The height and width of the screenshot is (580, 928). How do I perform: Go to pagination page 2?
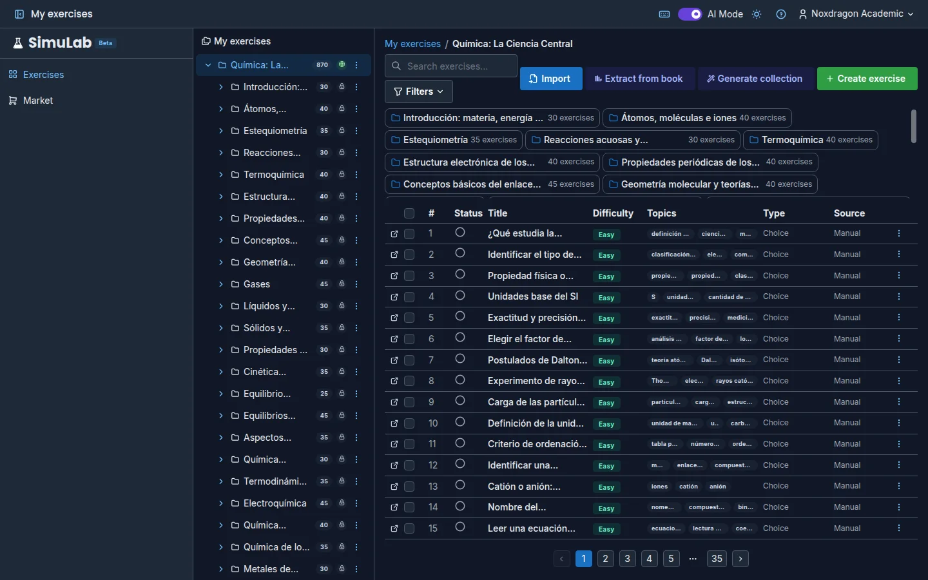[x=606, y=559]
